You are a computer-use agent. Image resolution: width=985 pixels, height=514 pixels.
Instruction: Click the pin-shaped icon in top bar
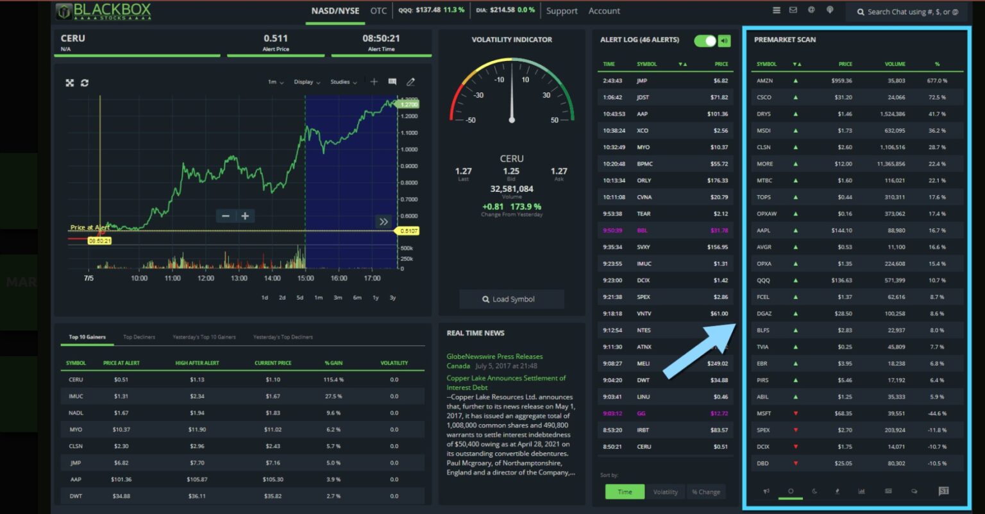830,10
